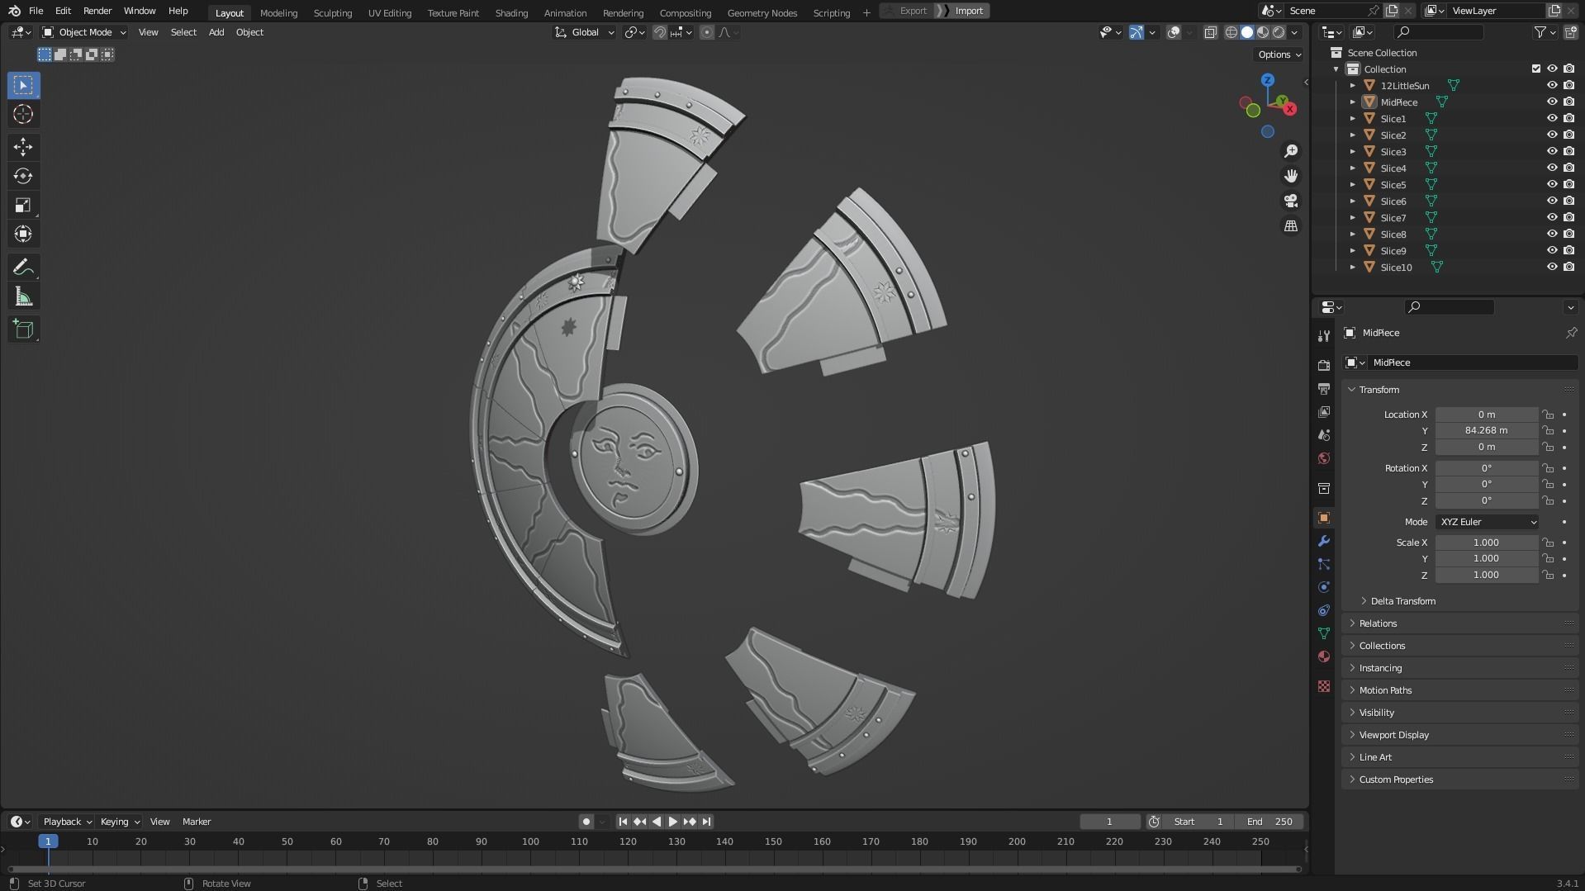This screenshot has width=1585, height=891.
Task: Switch to the Shading workspace tab
Action: pos(511,12)
